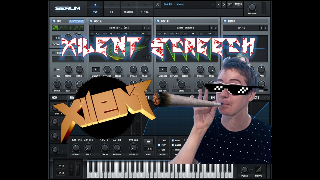Adjust OSC B WT POS knob
Image resolution: width=320 pixels, height=180 pixels.
162,84
